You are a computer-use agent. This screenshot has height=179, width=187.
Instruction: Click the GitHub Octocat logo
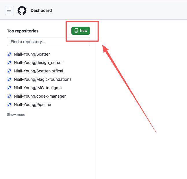[22, 10]
